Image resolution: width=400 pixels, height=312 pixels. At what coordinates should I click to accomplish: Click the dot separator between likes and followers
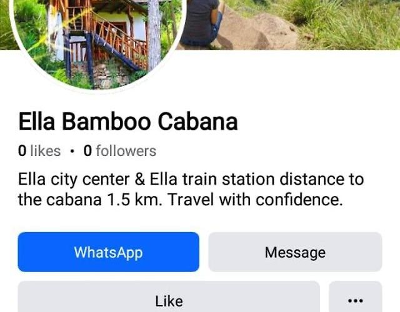pyautogui.click(x=72, y=151)
